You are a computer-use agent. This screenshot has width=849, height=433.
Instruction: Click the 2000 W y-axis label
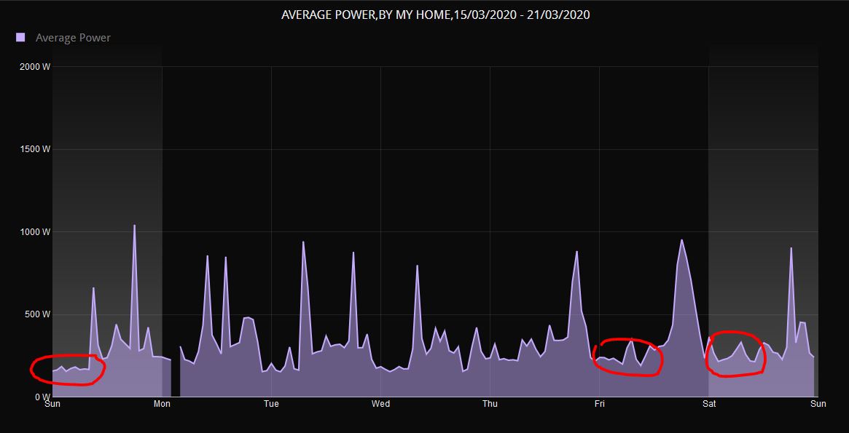[x=35, y=67]
